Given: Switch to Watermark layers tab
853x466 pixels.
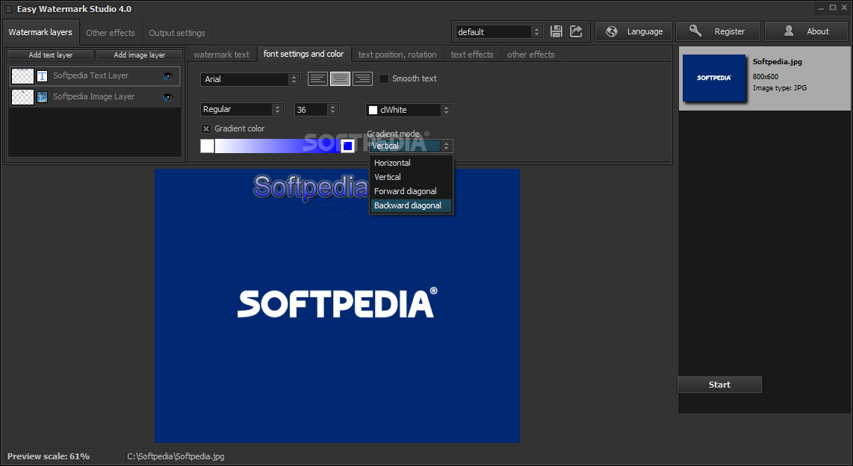Looking at the screenshot, I should click(x=40, y=32).
